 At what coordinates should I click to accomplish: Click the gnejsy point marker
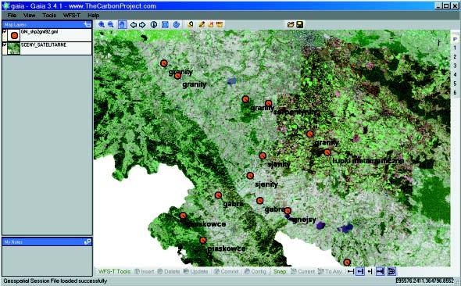(x=288, y=210)
